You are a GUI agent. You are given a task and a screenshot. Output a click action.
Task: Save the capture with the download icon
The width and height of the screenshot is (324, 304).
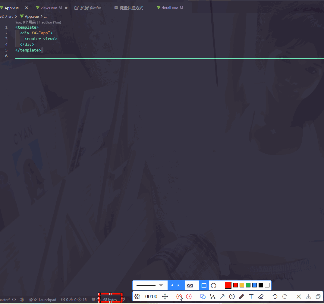pos(308,296)
